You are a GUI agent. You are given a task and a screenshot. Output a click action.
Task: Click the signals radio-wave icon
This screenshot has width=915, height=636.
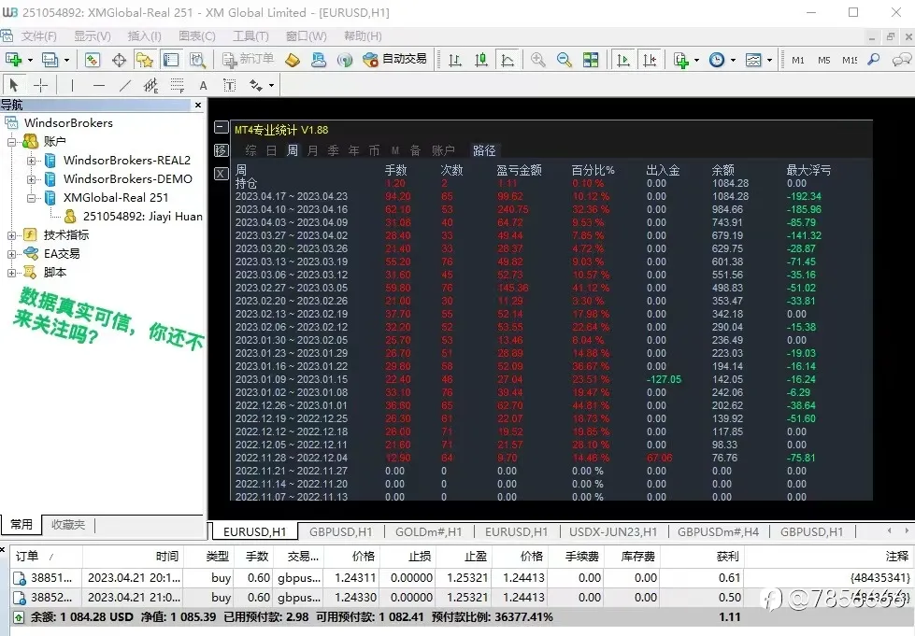click(345, 60)
